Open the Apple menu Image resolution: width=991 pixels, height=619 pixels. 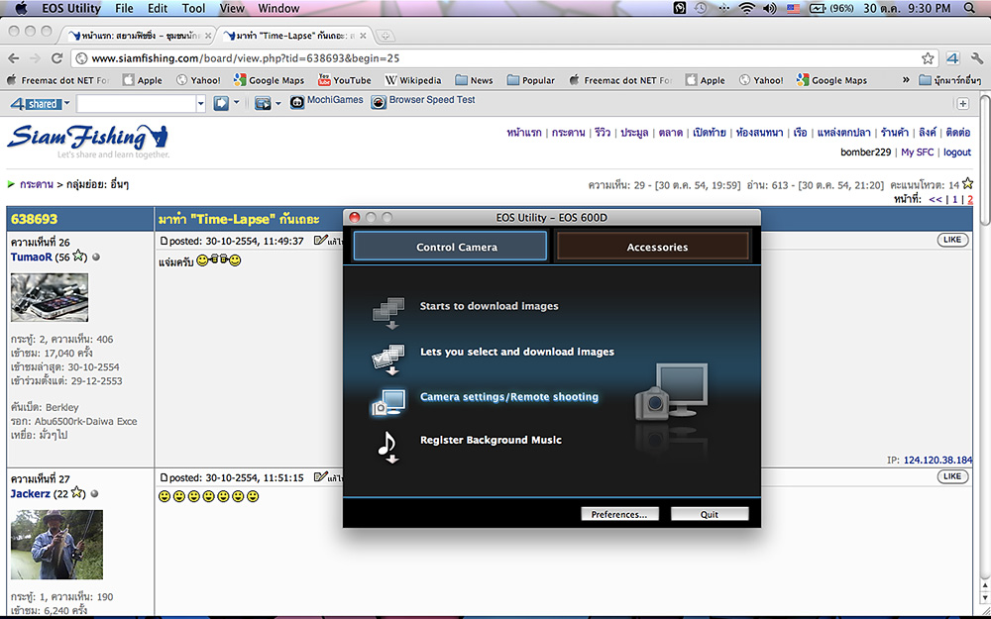21,8
